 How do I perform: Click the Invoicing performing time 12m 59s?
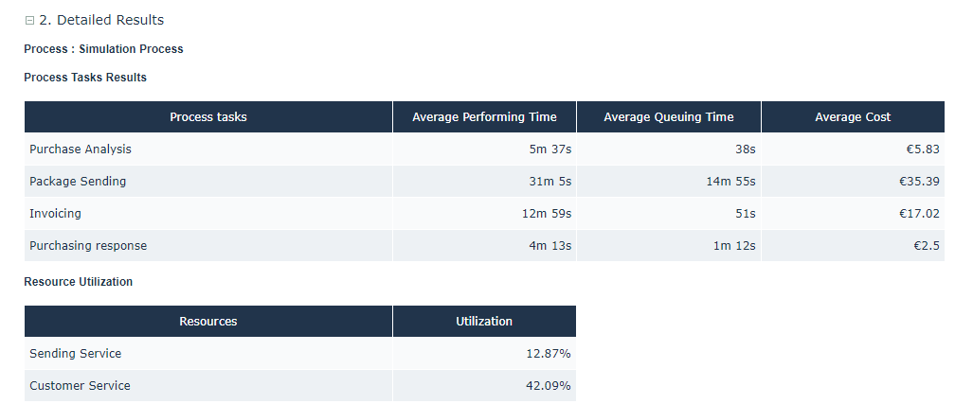click(547, 214)
